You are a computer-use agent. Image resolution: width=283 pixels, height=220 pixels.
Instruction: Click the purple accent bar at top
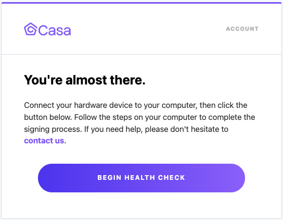[141, 3]
